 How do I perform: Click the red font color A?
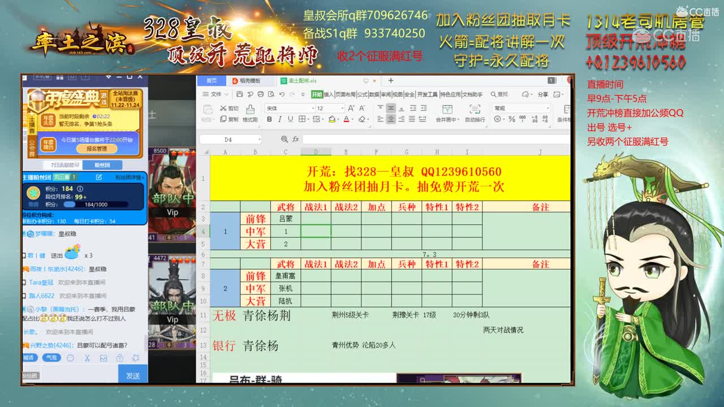[x=346, y=119]
